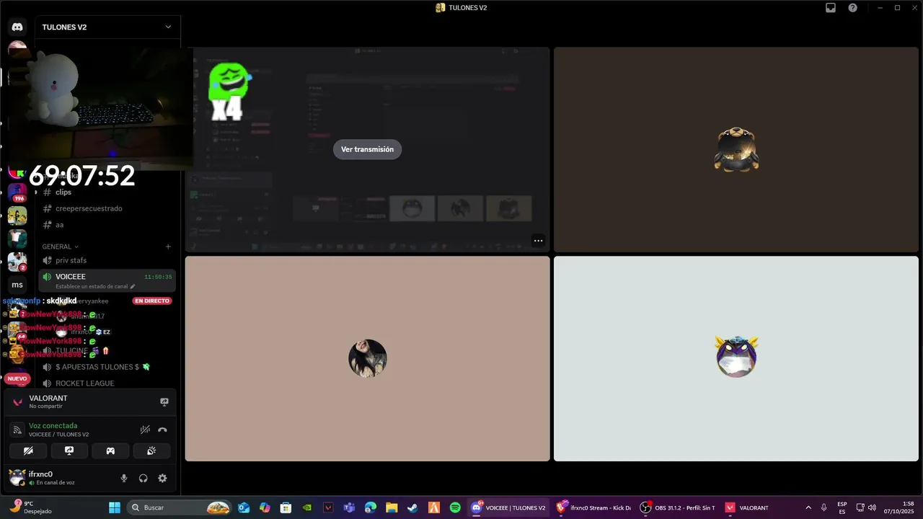Viewport: 923px width, 519px height.
Task: Click Ver transmisión button
Action: [x=367, y=149]
